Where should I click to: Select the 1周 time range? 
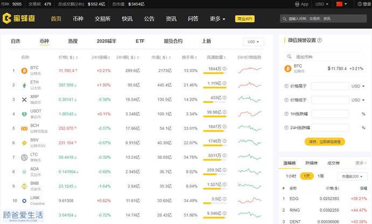pos(321,176)
